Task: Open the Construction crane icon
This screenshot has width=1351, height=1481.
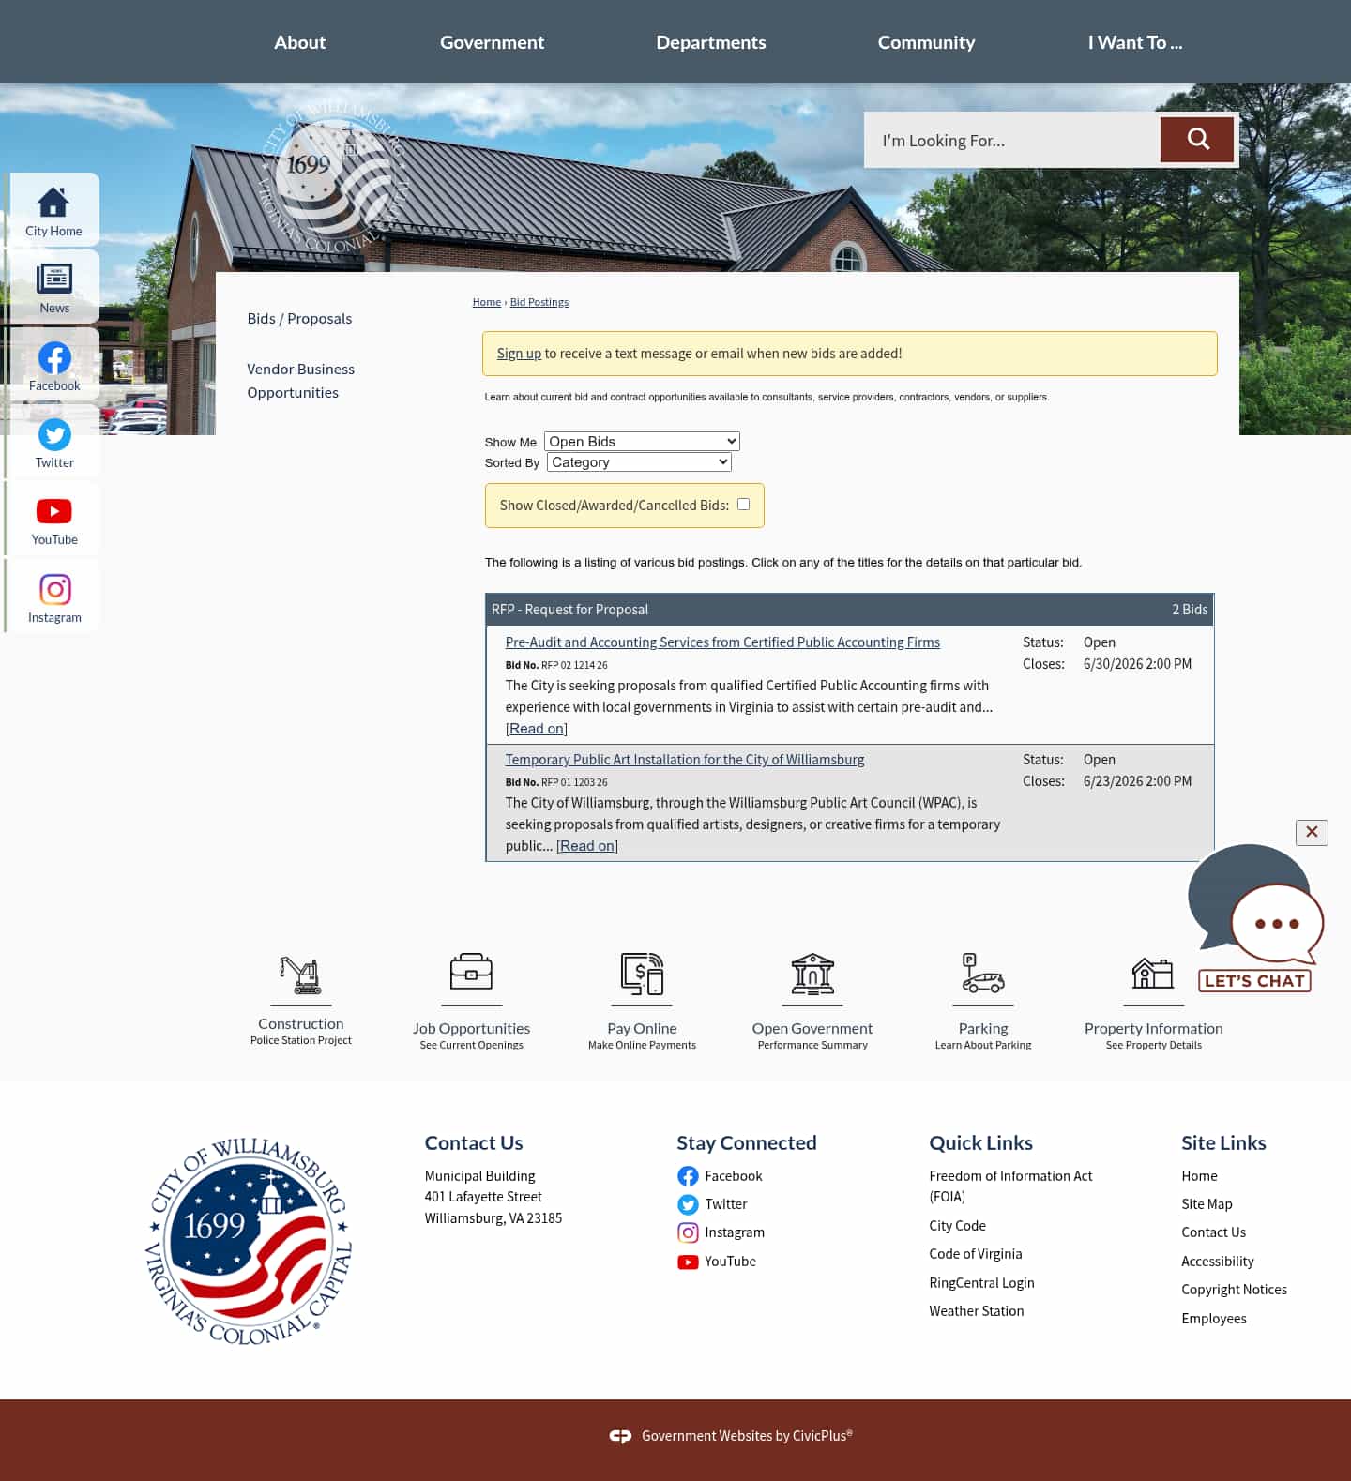Action: (300, 975)
